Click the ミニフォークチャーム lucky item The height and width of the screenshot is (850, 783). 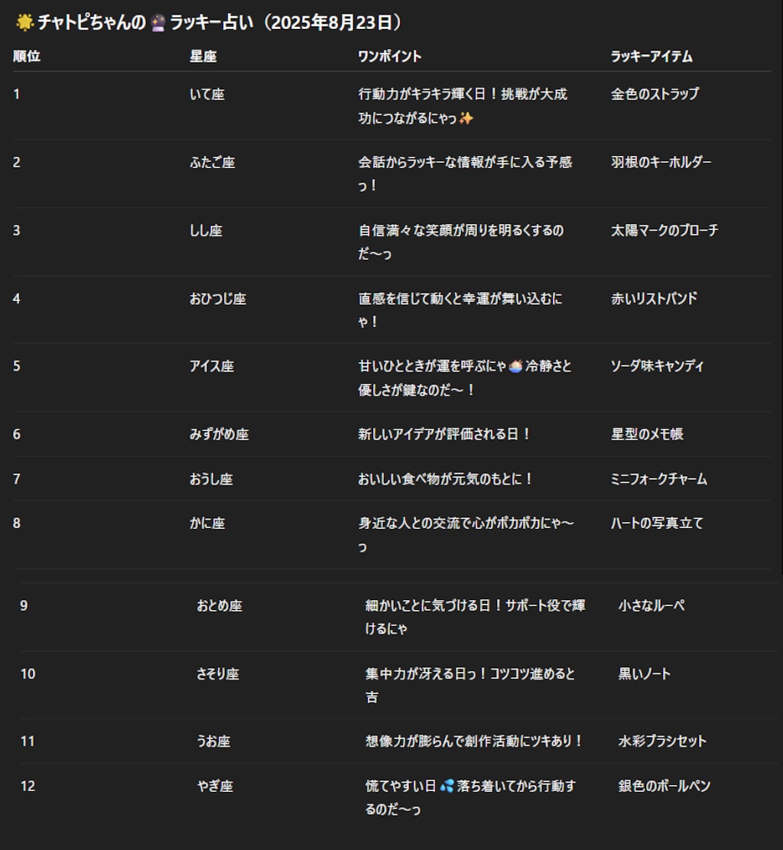click(x=659, y=479)
